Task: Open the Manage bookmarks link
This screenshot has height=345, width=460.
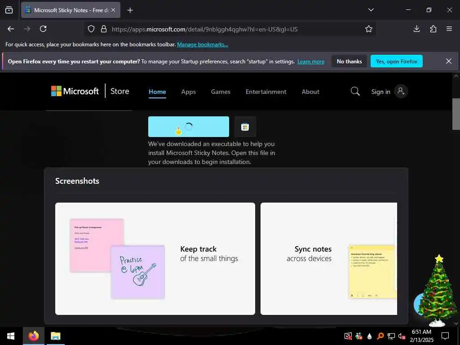Action: [x=203, y=44]
